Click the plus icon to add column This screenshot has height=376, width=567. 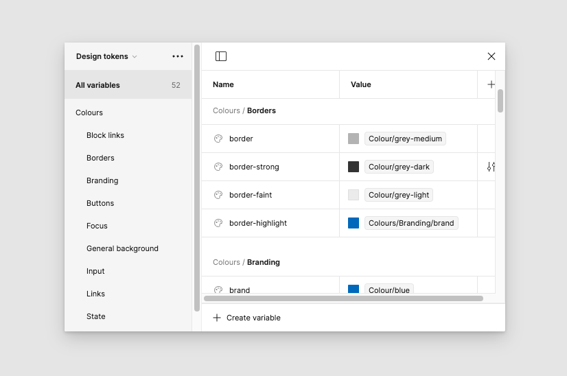coord(491,84)
